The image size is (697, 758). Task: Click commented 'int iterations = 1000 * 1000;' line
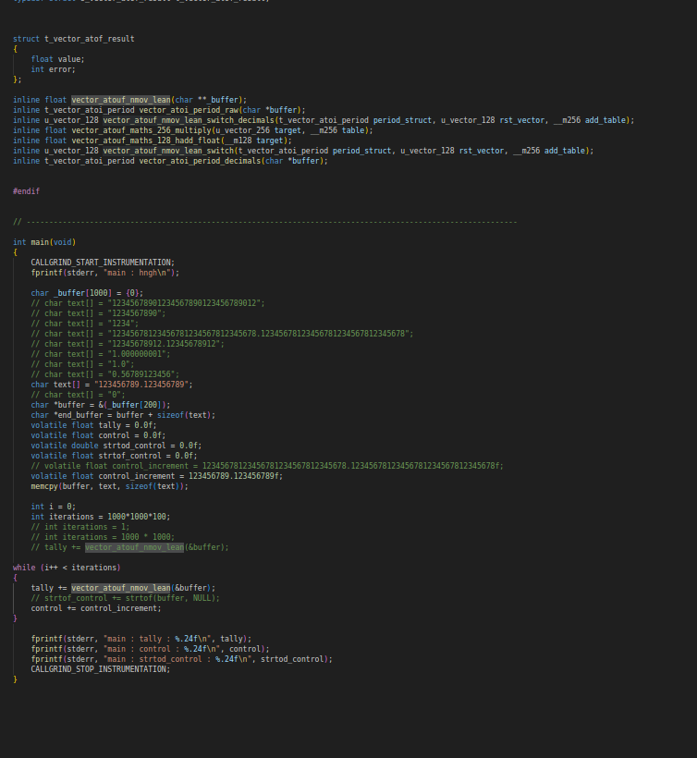tap(103, 536)
